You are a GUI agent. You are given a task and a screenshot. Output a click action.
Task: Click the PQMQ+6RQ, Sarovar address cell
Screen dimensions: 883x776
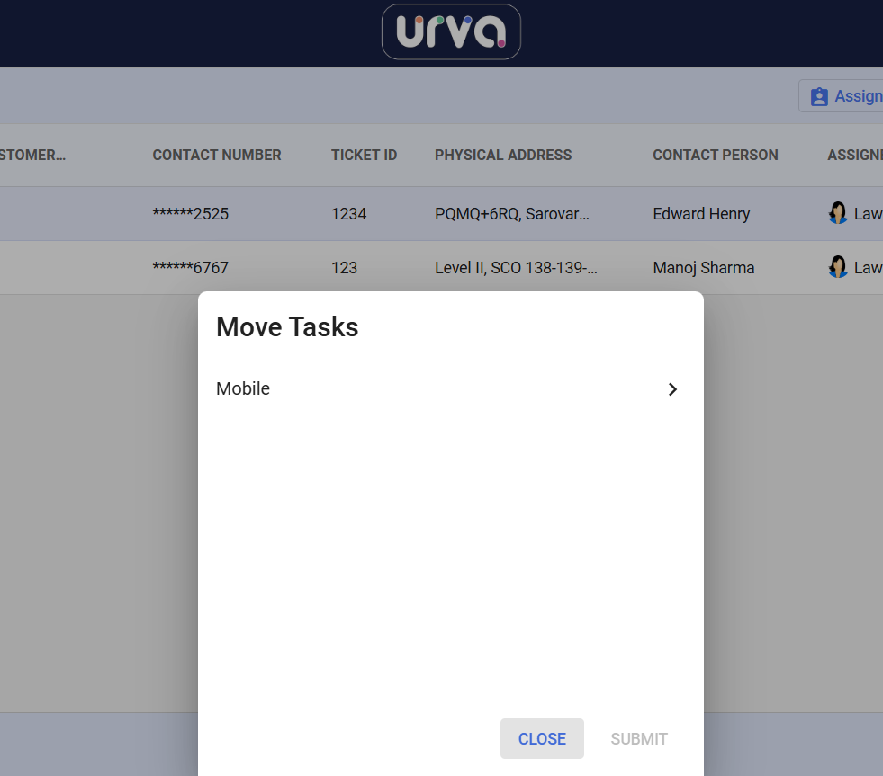coord(511,214)
